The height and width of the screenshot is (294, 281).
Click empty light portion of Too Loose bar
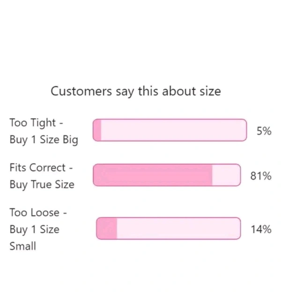pos(178,228)
